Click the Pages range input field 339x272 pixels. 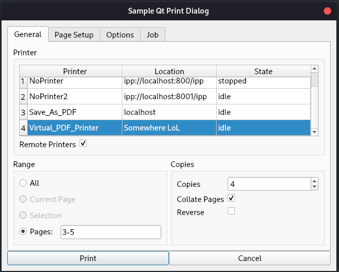[111, 232]
